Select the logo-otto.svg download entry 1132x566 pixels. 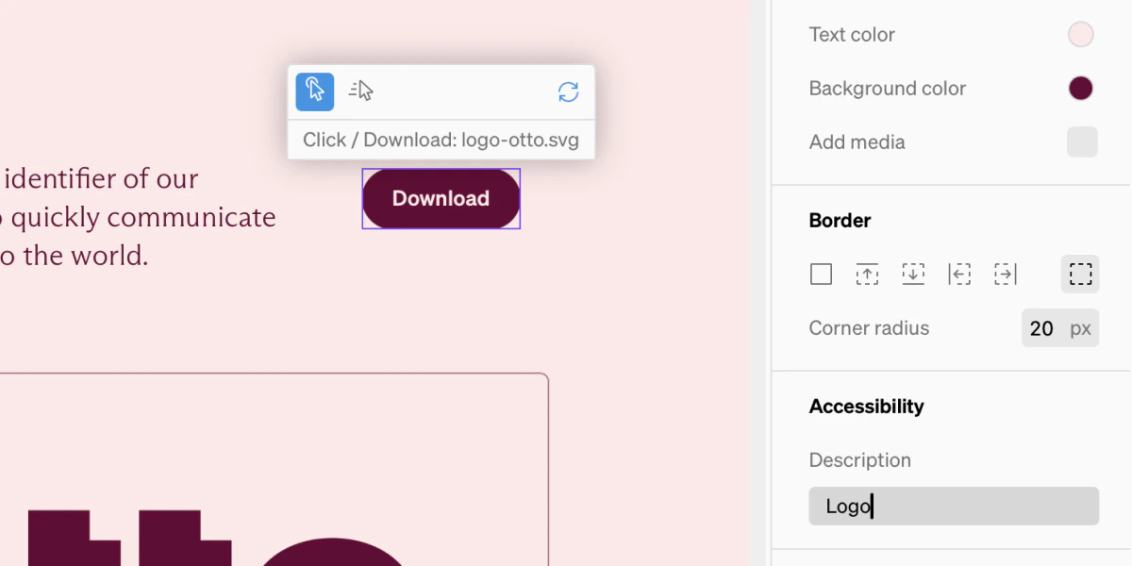coord(441,139)
